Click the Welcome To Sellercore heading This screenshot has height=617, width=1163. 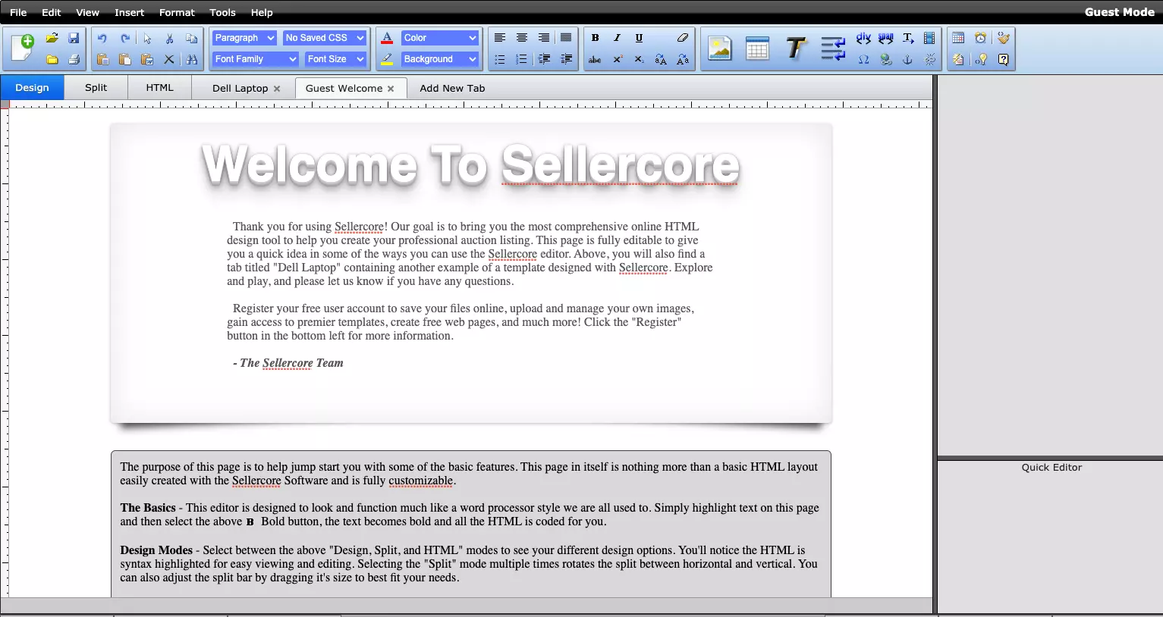[470, 164]
